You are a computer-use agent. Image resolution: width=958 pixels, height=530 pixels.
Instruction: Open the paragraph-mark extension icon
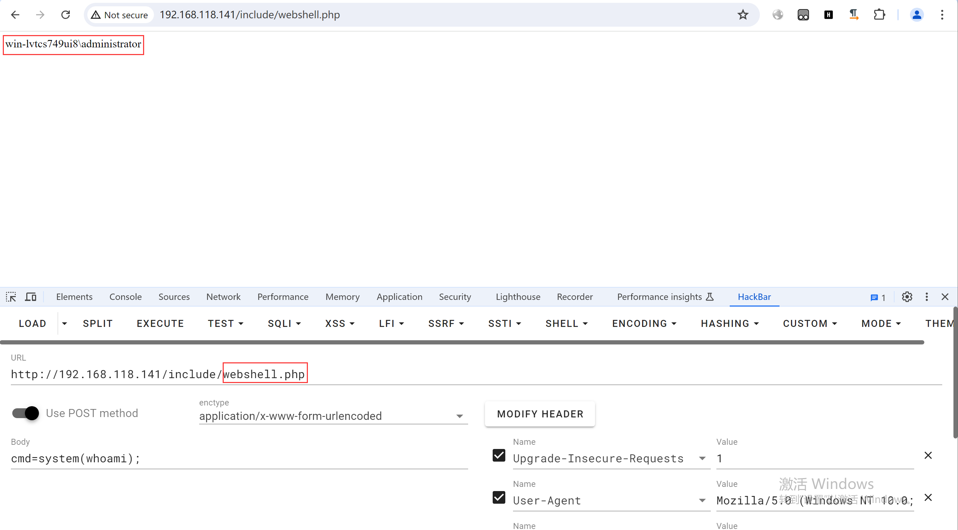(x=854, y=15)
